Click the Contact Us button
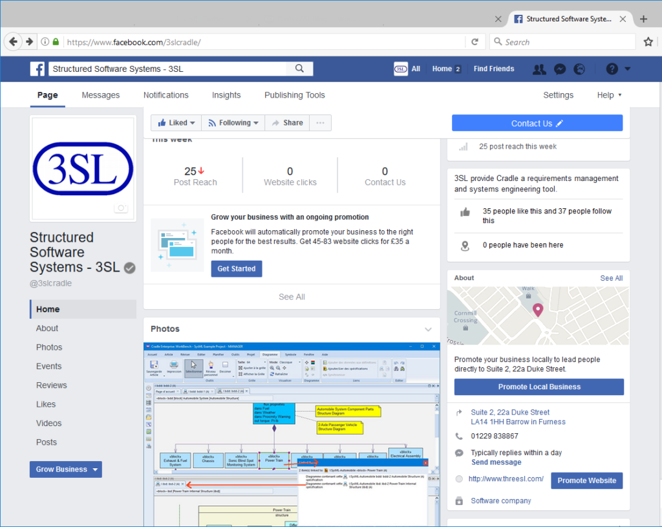The image size is (662, 527). 537,123
